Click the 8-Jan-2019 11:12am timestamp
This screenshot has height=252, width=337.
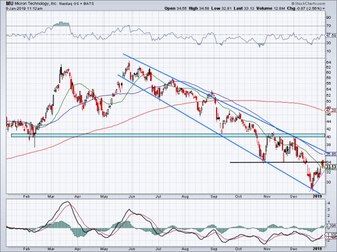point(24,9)
